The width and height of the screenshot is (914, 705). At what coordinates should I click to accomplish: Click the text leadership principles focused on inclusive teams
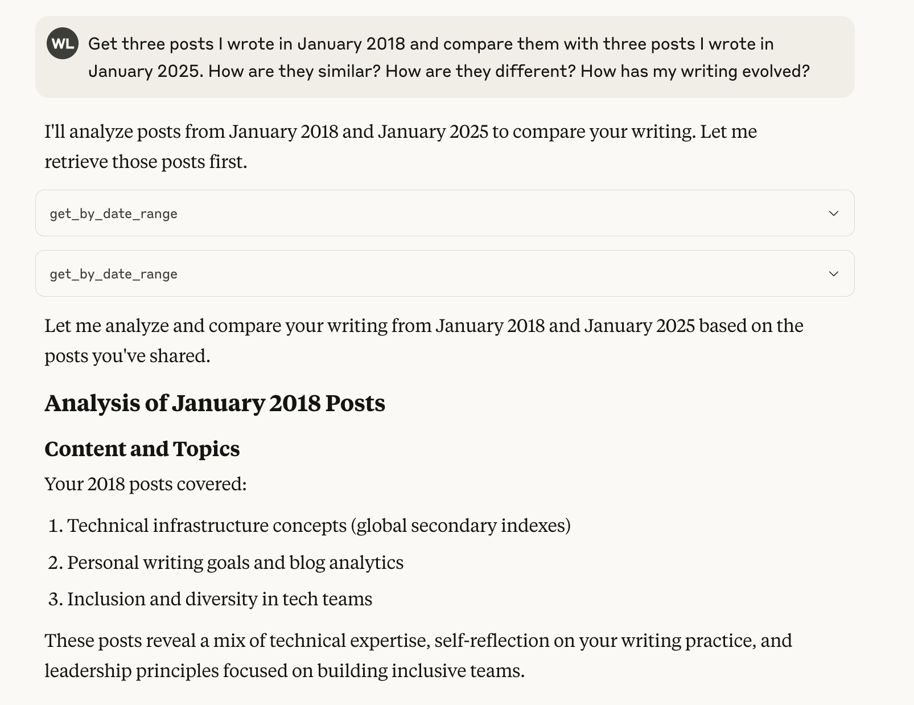point(285,671)
